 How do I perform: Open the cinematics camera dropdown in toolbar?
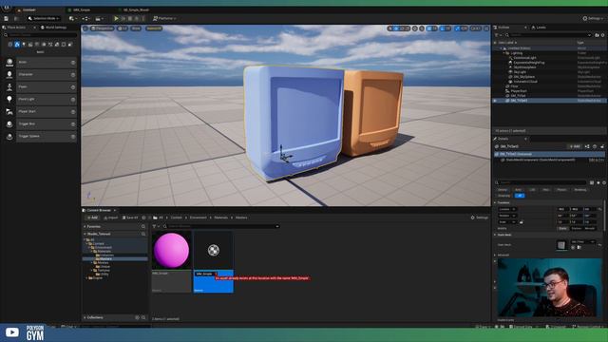99,18
